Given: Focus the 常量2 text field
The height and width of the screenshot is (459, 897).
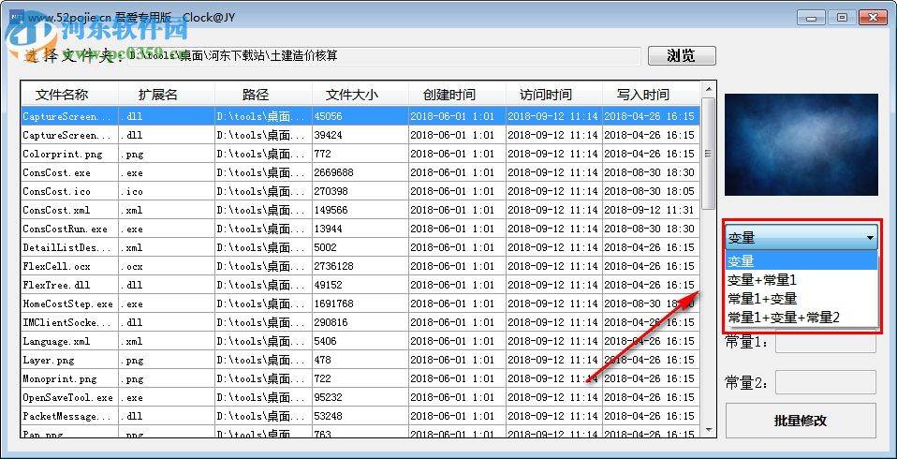Looking at the screenshot, I should pos(826,382).
